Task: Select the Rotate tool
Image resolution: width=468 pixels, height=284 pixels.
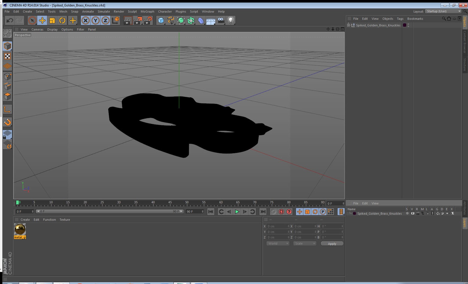Action: coord(62,20)
